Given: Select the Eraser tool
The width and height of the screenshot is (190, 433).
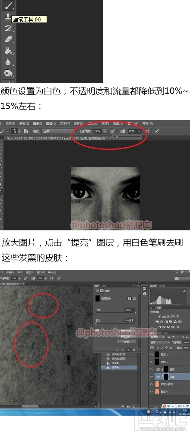Looking at the screenshot, I should [x=9, y=39].
